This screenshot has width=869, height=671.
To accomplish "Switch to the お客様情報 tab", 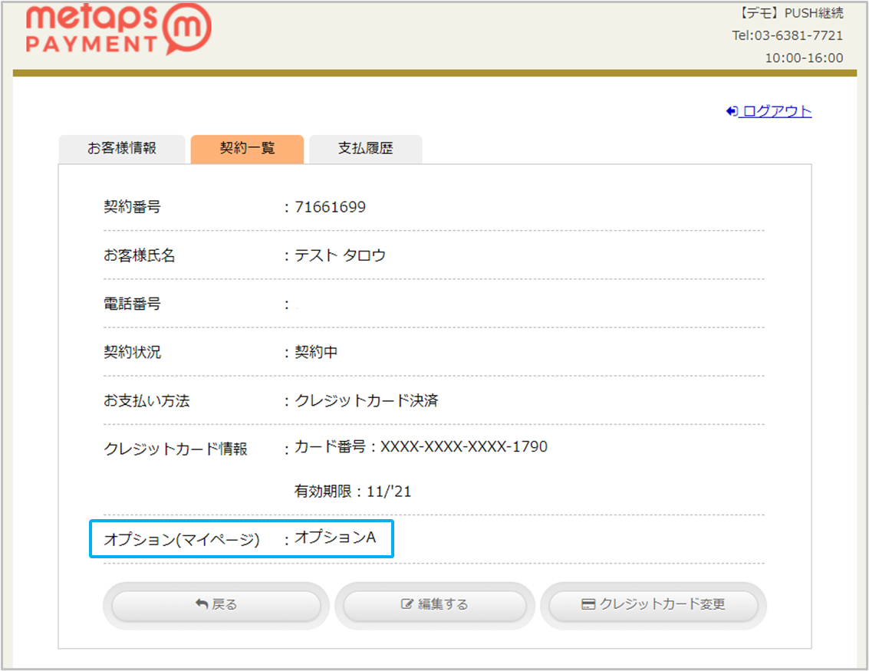I will click(122, 149).
